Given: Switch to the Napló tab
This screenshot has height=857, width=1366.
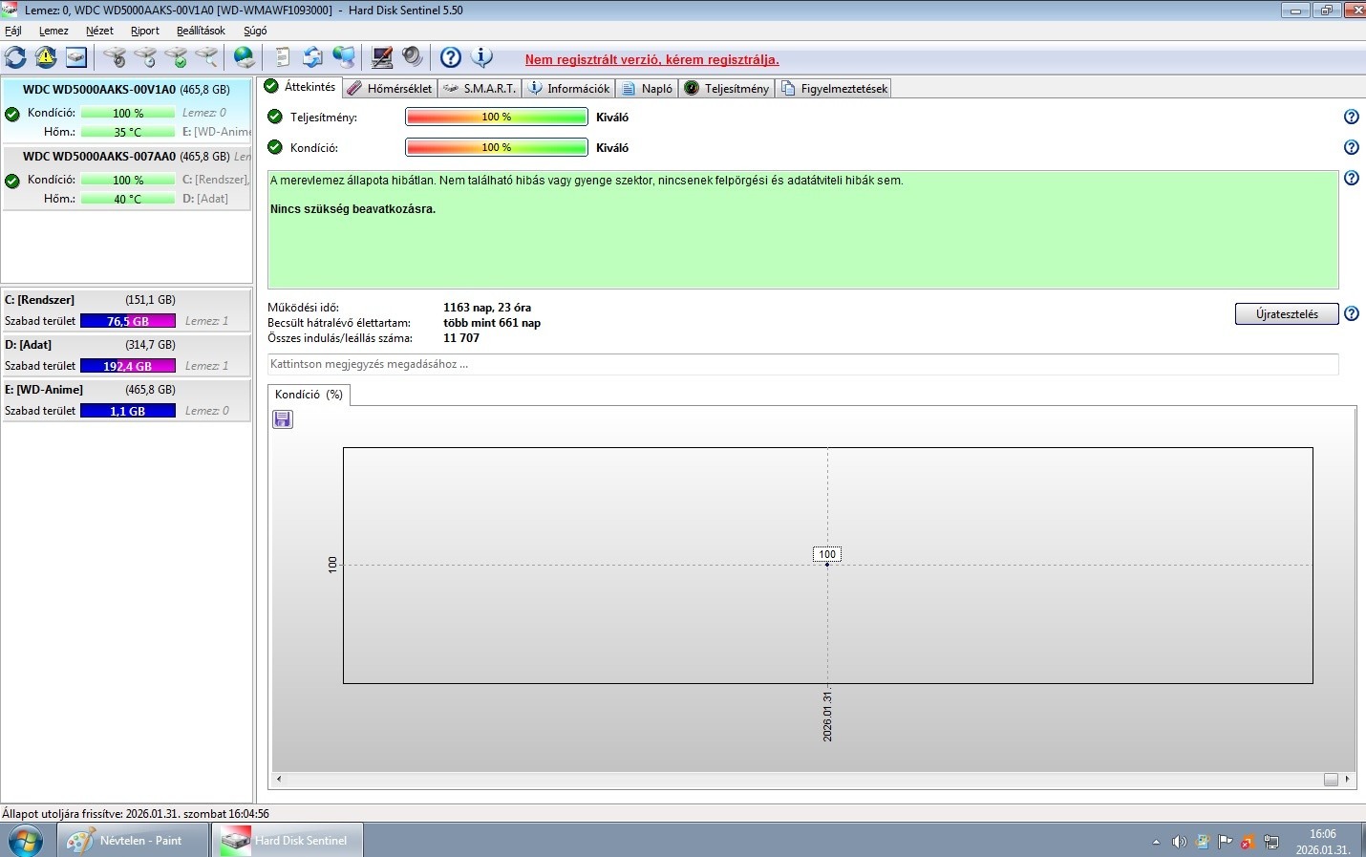Looking at the screenshot, I should coord(647,88).
